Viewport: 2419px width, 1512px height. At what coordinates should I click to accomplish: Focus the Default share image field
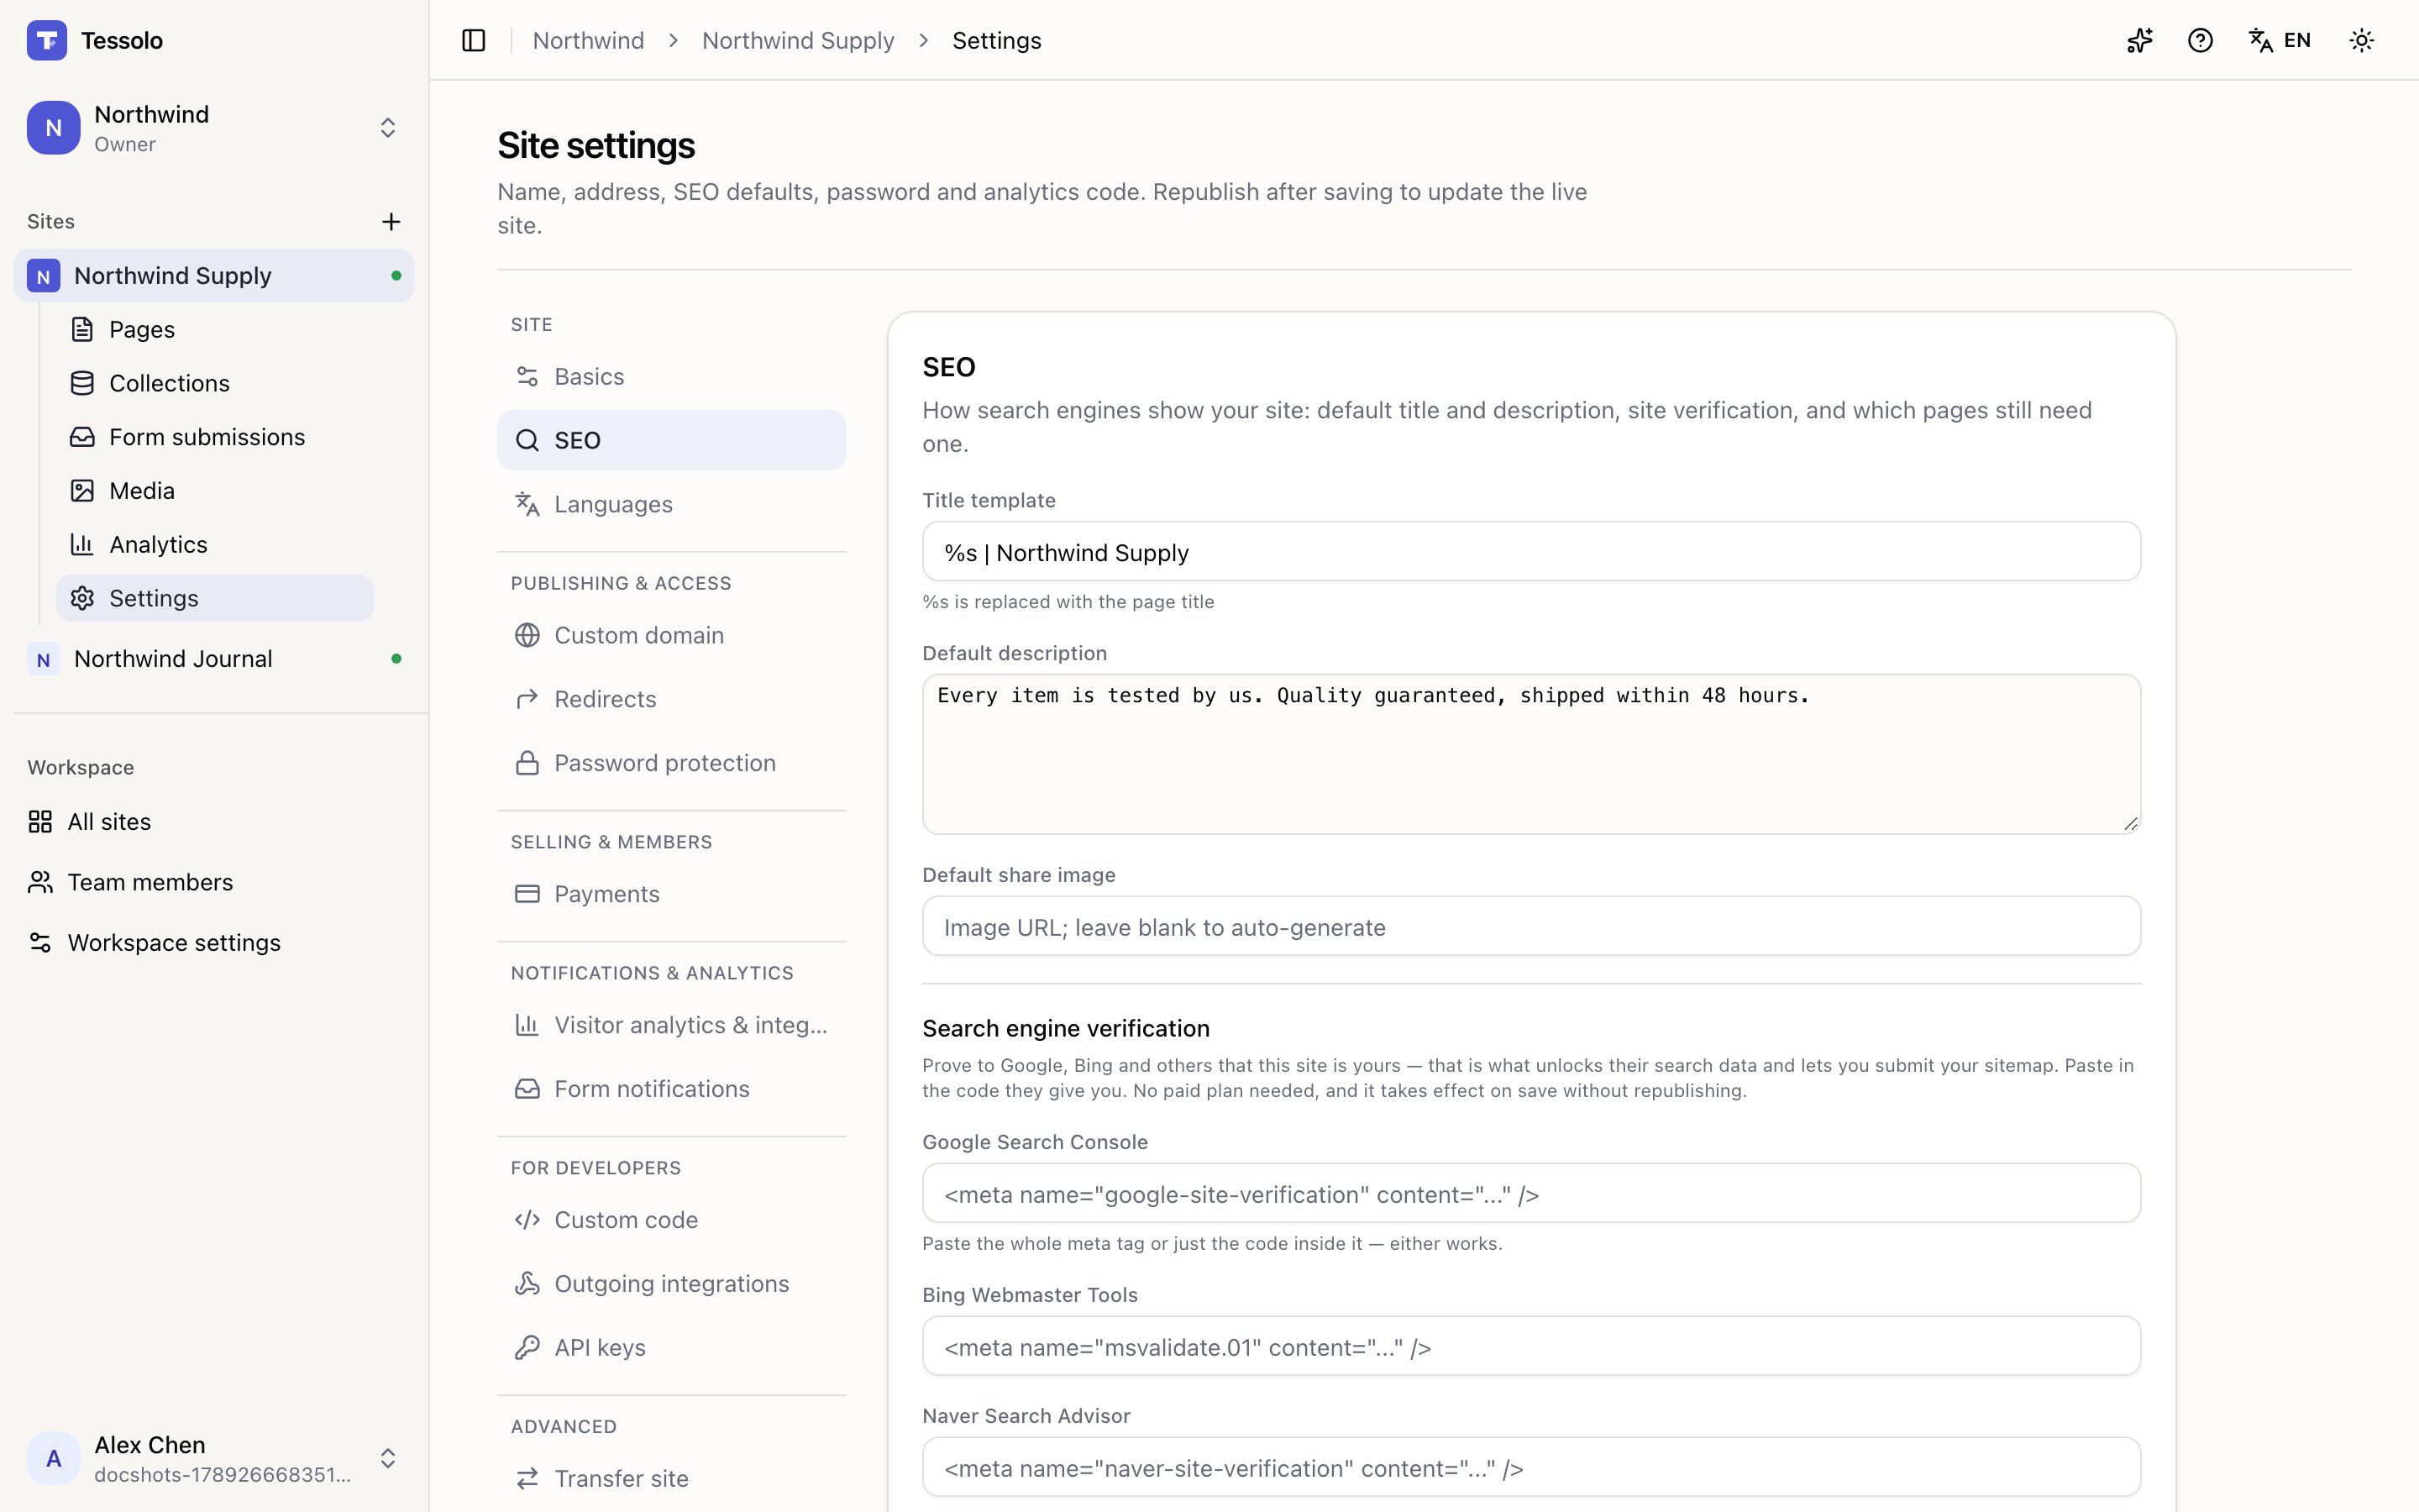(x=1531, y=927)
